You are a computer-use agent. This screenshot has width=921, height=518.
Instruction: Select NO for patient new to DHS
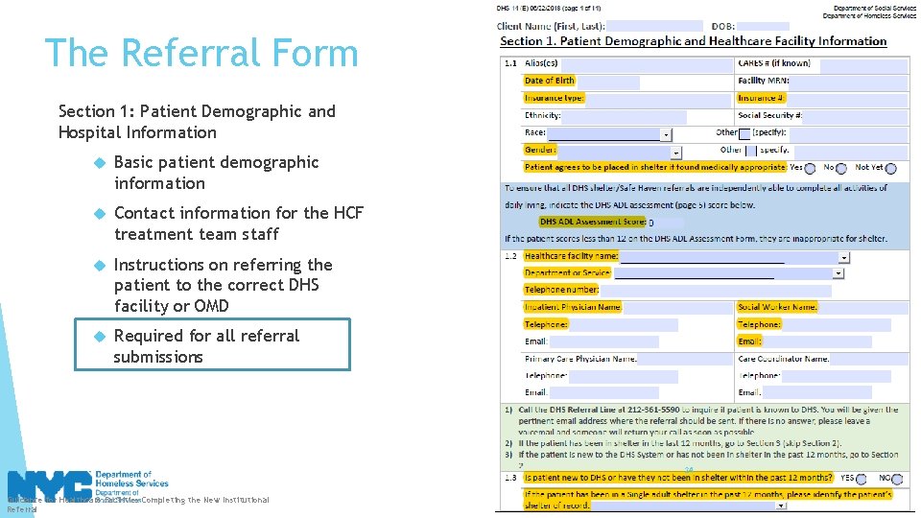tap(897, 480)
